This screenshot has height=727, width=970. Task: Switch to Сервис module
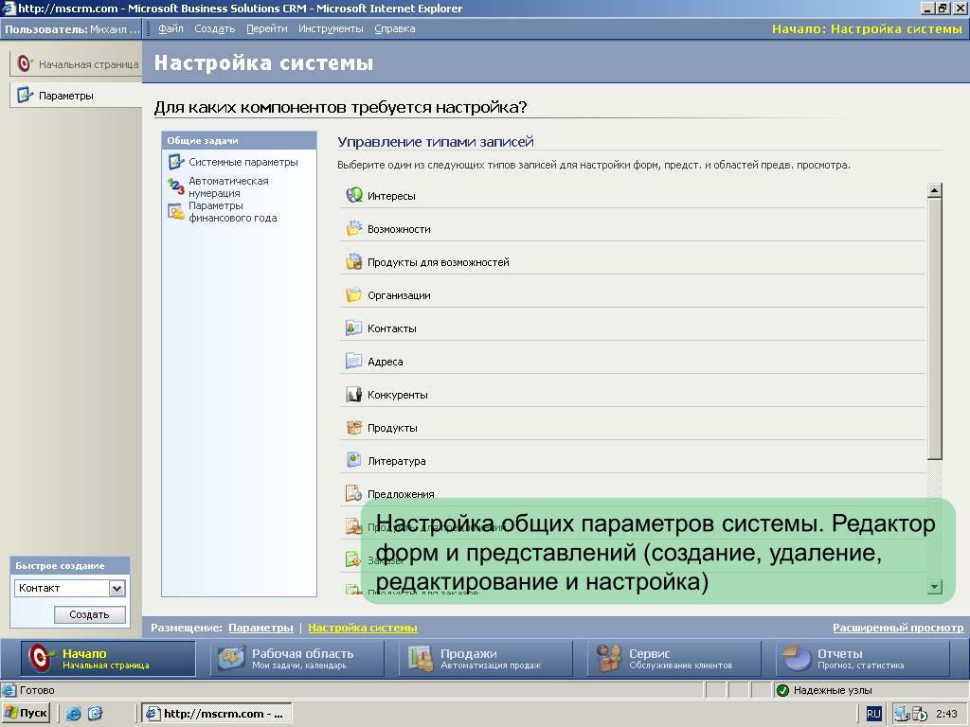click(x=674, y=659)
